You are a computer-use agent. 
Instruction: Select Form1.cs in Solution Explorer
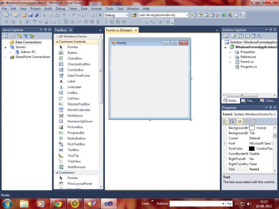click(x=247, y=62)
